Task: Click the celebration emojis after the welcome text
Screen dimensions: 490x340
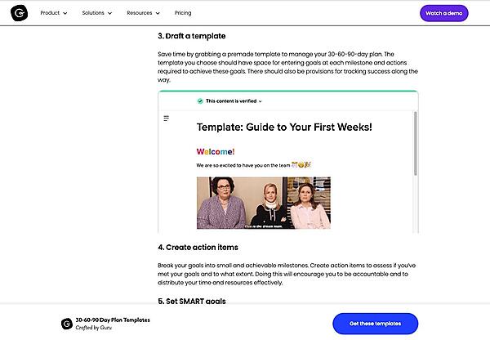Action: [x=301, y=165]
